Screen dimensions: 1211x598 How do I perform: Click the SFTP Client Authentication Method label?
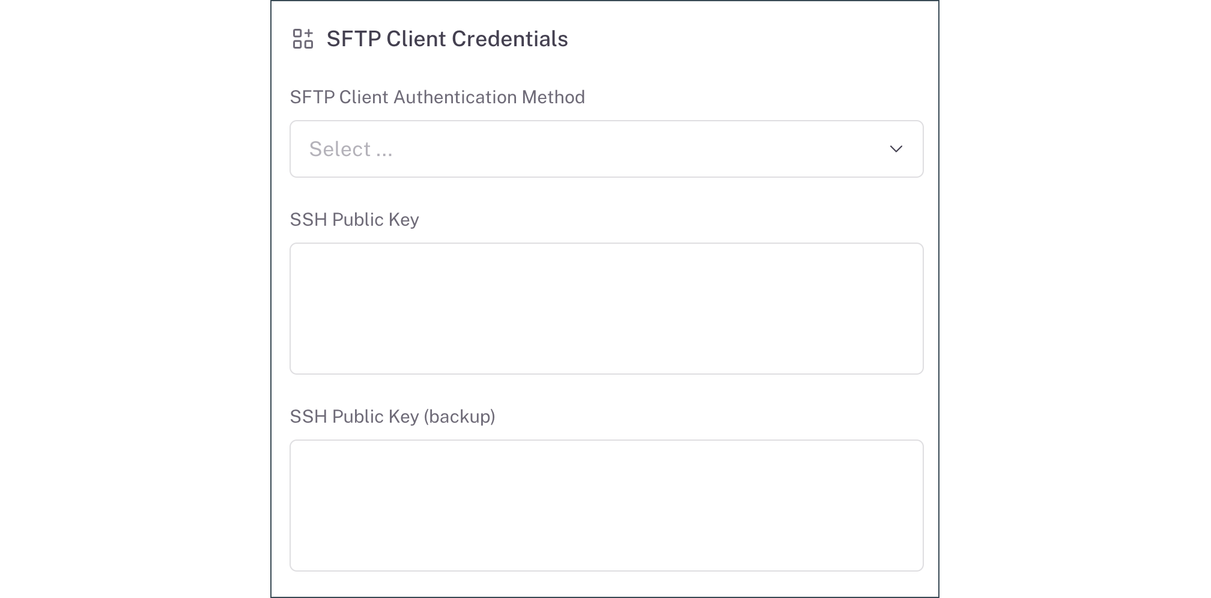click(x=437, y=97)
